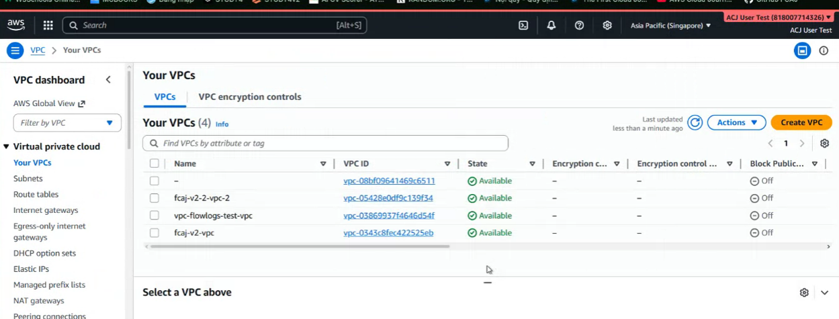839x319 pixels.
Task: Open the vpc-0343c8fec422525eb link
Action: [388, 233]
